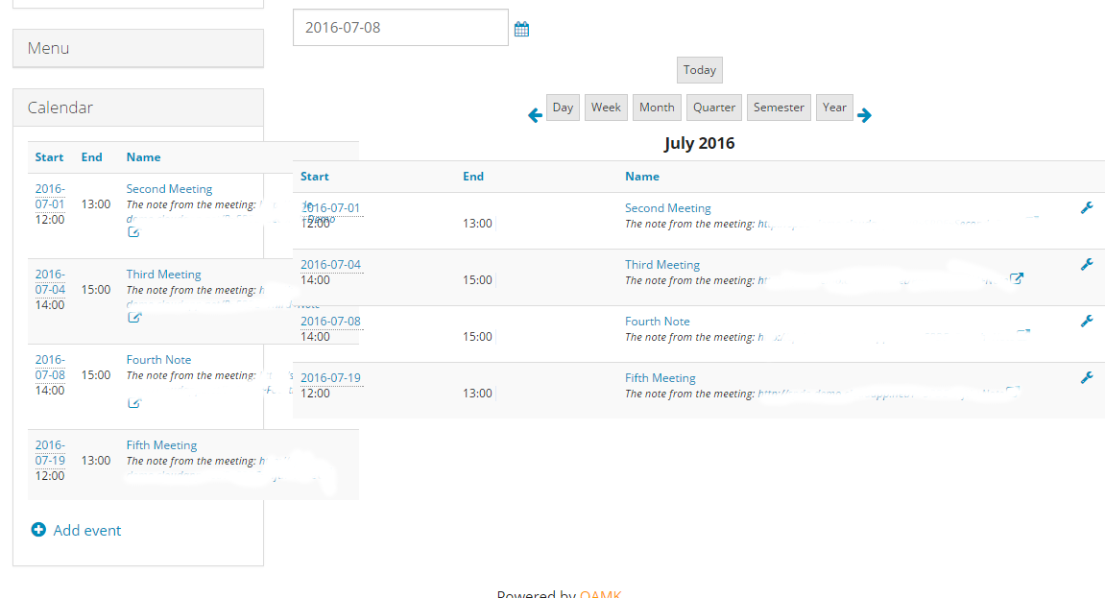Switch to Week view
1105x598 pixels.
pos(606,108)
